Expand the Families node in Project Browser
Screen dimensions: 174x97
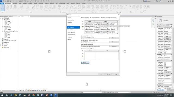pos(1,44)
